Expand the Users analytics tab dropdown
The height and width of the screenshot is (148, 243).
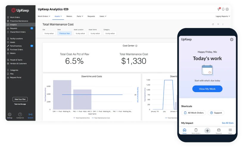pos(103,16)
